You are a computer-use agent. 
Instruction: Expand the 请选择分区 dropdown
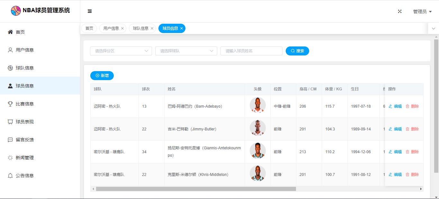(121, 51)
